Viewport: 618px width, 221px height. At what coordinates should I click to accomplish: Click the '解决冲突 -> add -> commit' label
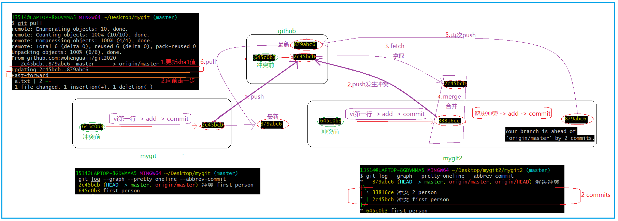pyautogui.click(x=512, y=114)
